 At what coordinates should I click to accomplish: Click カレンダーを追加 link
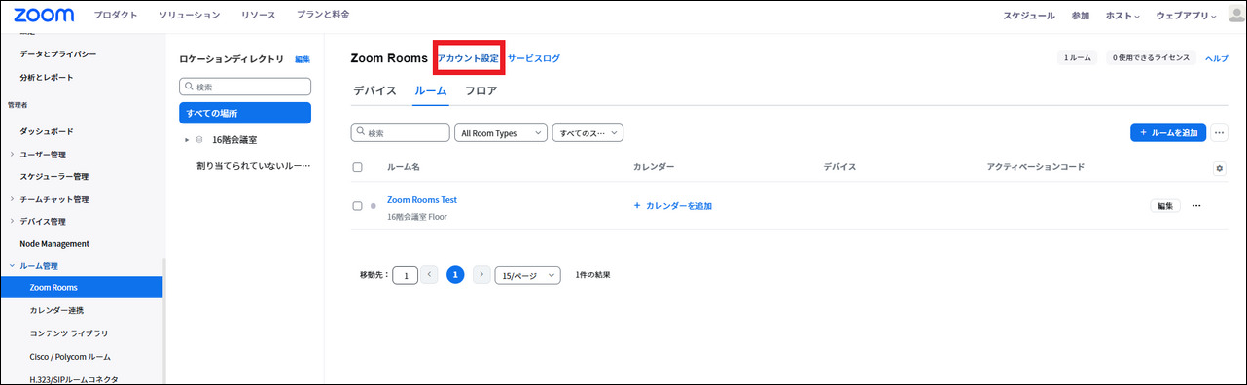[x=672, y=206]
